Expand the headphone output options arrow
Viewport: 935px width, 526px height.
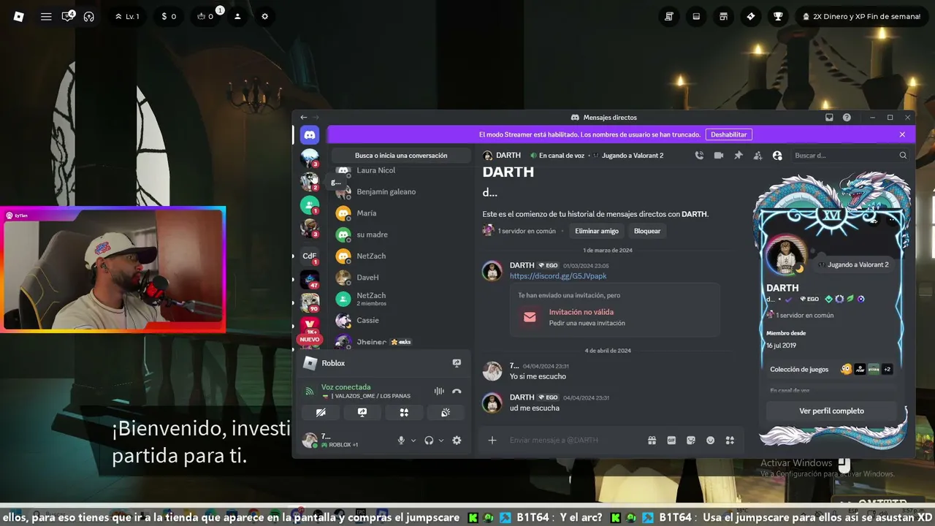(441, 441)
